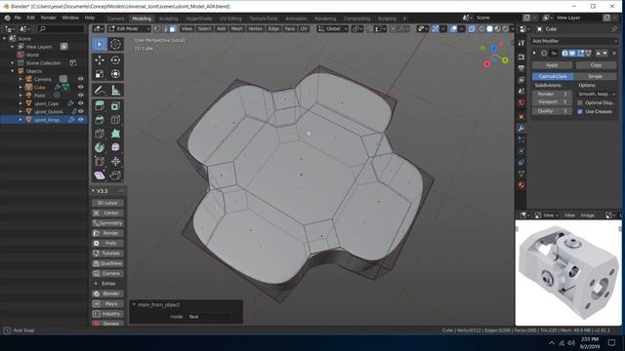Toggle X-ray view mode
Image resolution: width=625 pixels, height=351 pixels.
pos(472,29)
